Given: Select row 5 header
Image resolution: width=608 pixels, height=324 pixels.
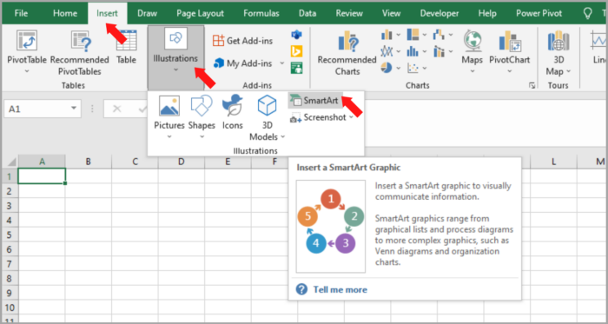Looking at the screenshot, I should coord(10,235).
